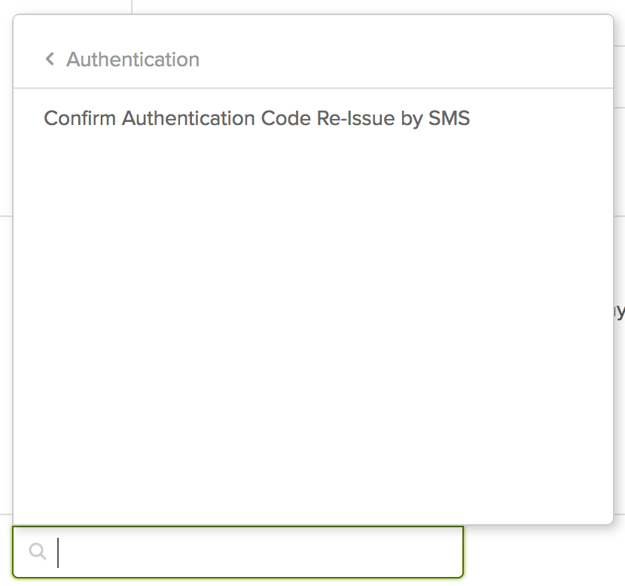
Task: Click inside the green-outlined search box
Action: point(256,552)
